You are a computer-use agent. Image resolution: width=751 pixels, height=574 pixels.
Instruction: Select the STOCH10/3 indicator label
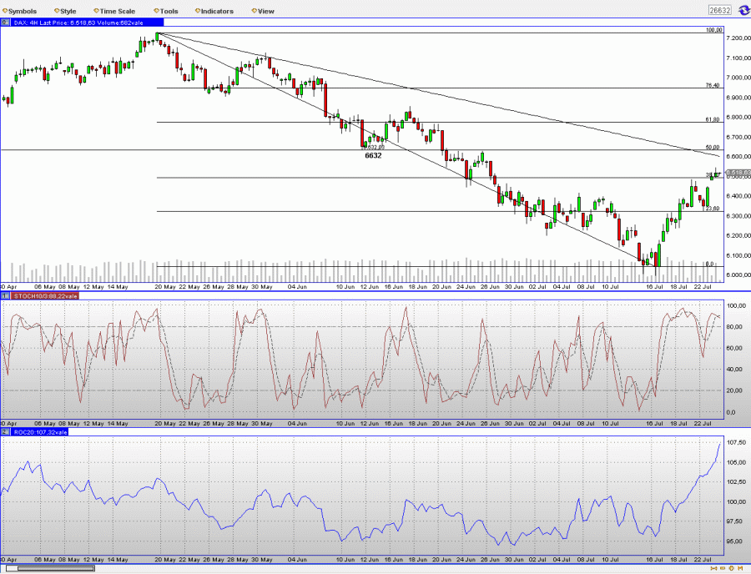click(x=45, y=296)
